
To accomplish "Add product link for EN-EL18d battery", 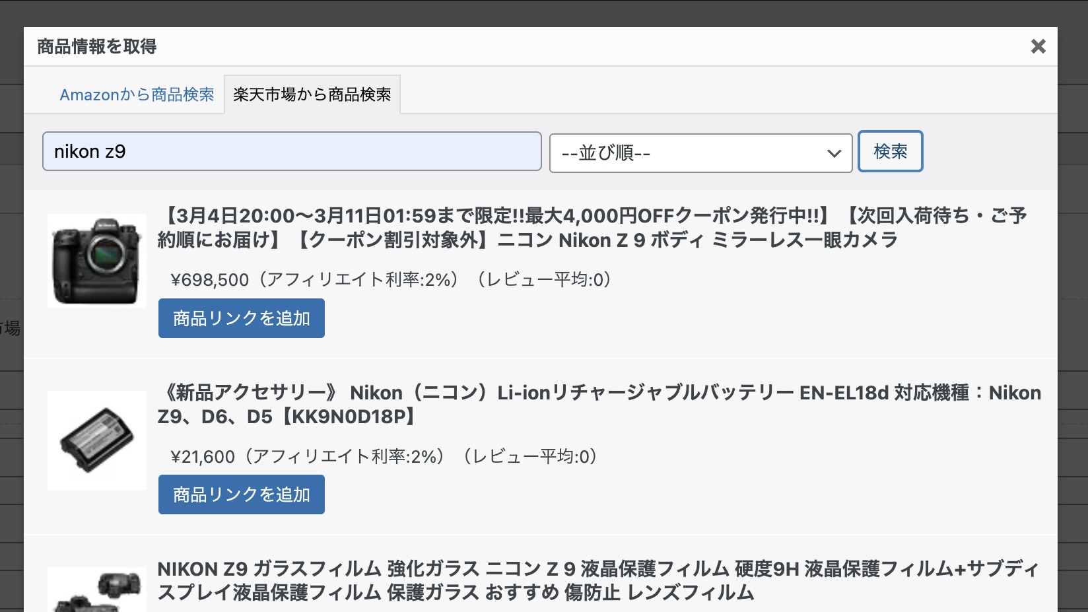I will click(242, 494).
